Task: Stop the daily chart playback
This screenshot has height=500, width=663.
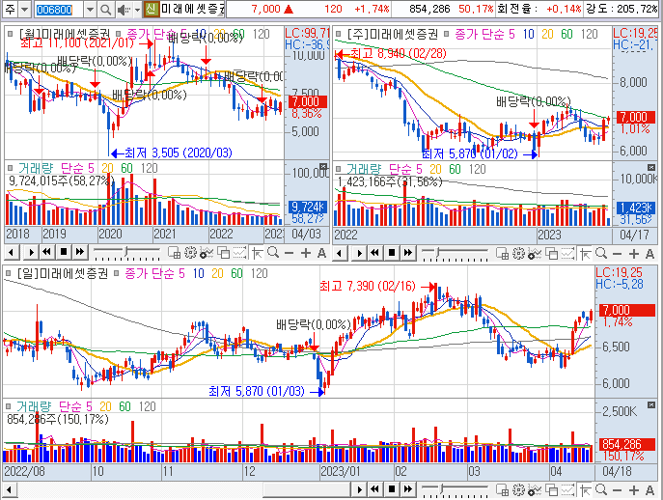Action: coord(392,489)
